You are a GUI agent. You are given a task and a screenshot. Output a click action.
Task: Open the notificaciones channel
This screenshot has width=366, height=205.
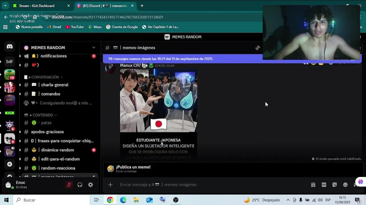coord(59,56)
